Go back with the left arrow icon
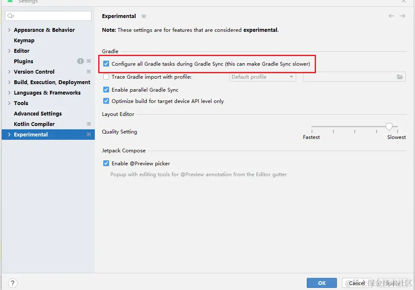This screenshot has height=290, width=415. [x=391, y=16]
